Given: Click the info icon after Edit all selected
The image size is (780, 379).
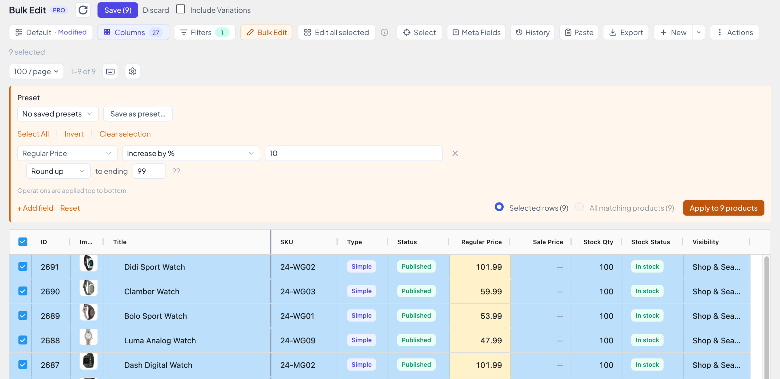Looking at the screenshot, I should click(x=385, y=32).
